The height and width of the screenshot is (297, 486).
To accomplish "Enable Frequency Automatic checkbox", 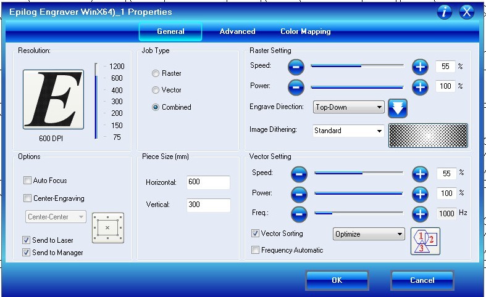I will (x=255, y=250).
